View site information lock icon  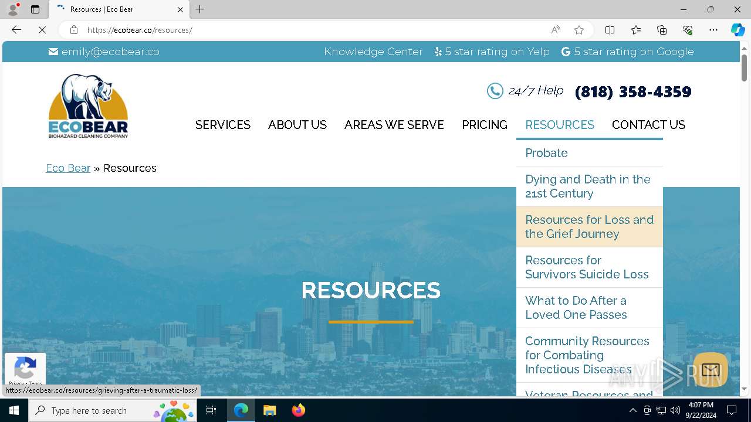(73, 30)
